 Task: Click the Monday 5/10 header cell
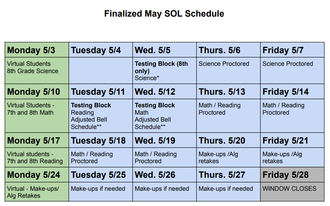coord(37,92)
